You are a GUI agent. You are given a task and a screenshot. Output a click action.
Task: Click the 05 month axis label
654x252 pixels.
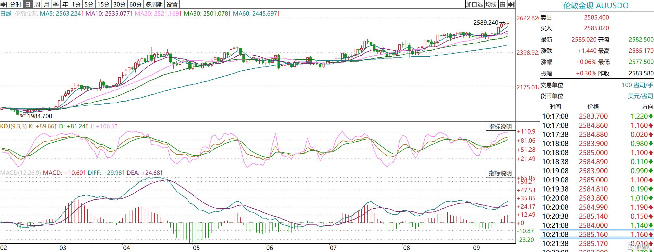(196, 248)
